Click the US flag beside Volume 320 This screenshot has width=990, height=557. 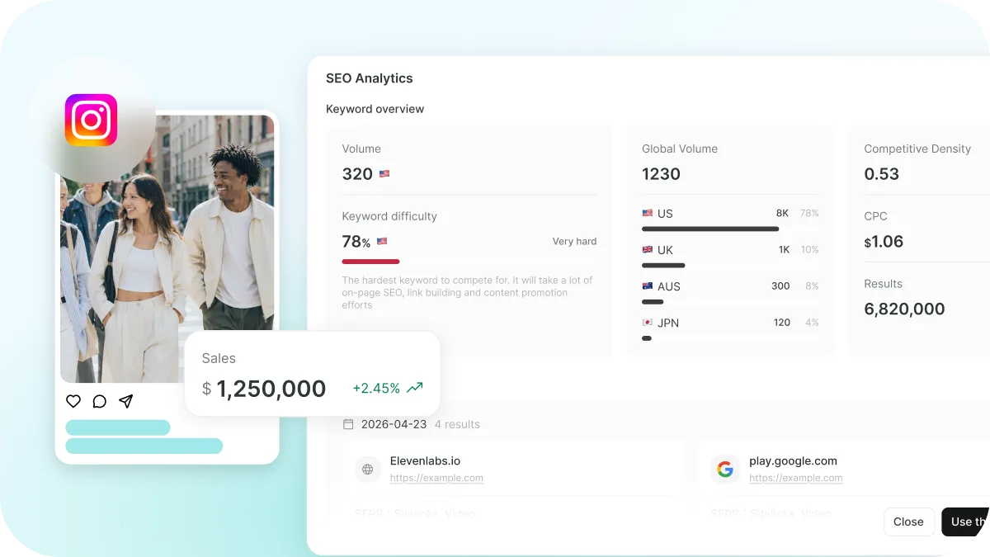tap(384, 174)
